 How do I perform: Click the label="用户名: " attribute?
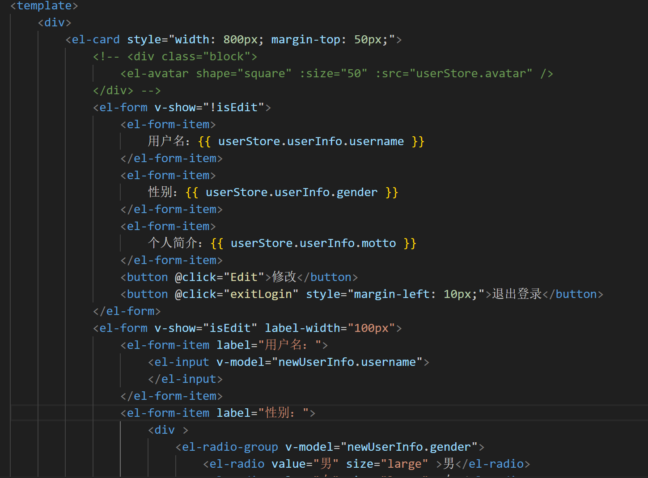(x=269, y=345)
